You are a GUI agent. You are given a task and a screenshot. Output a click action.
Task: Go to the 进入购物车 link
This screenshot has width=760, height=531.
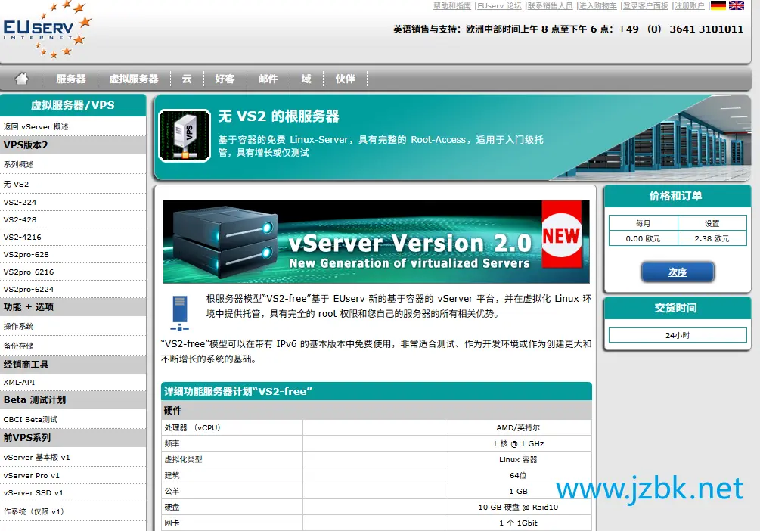point(597,5)
